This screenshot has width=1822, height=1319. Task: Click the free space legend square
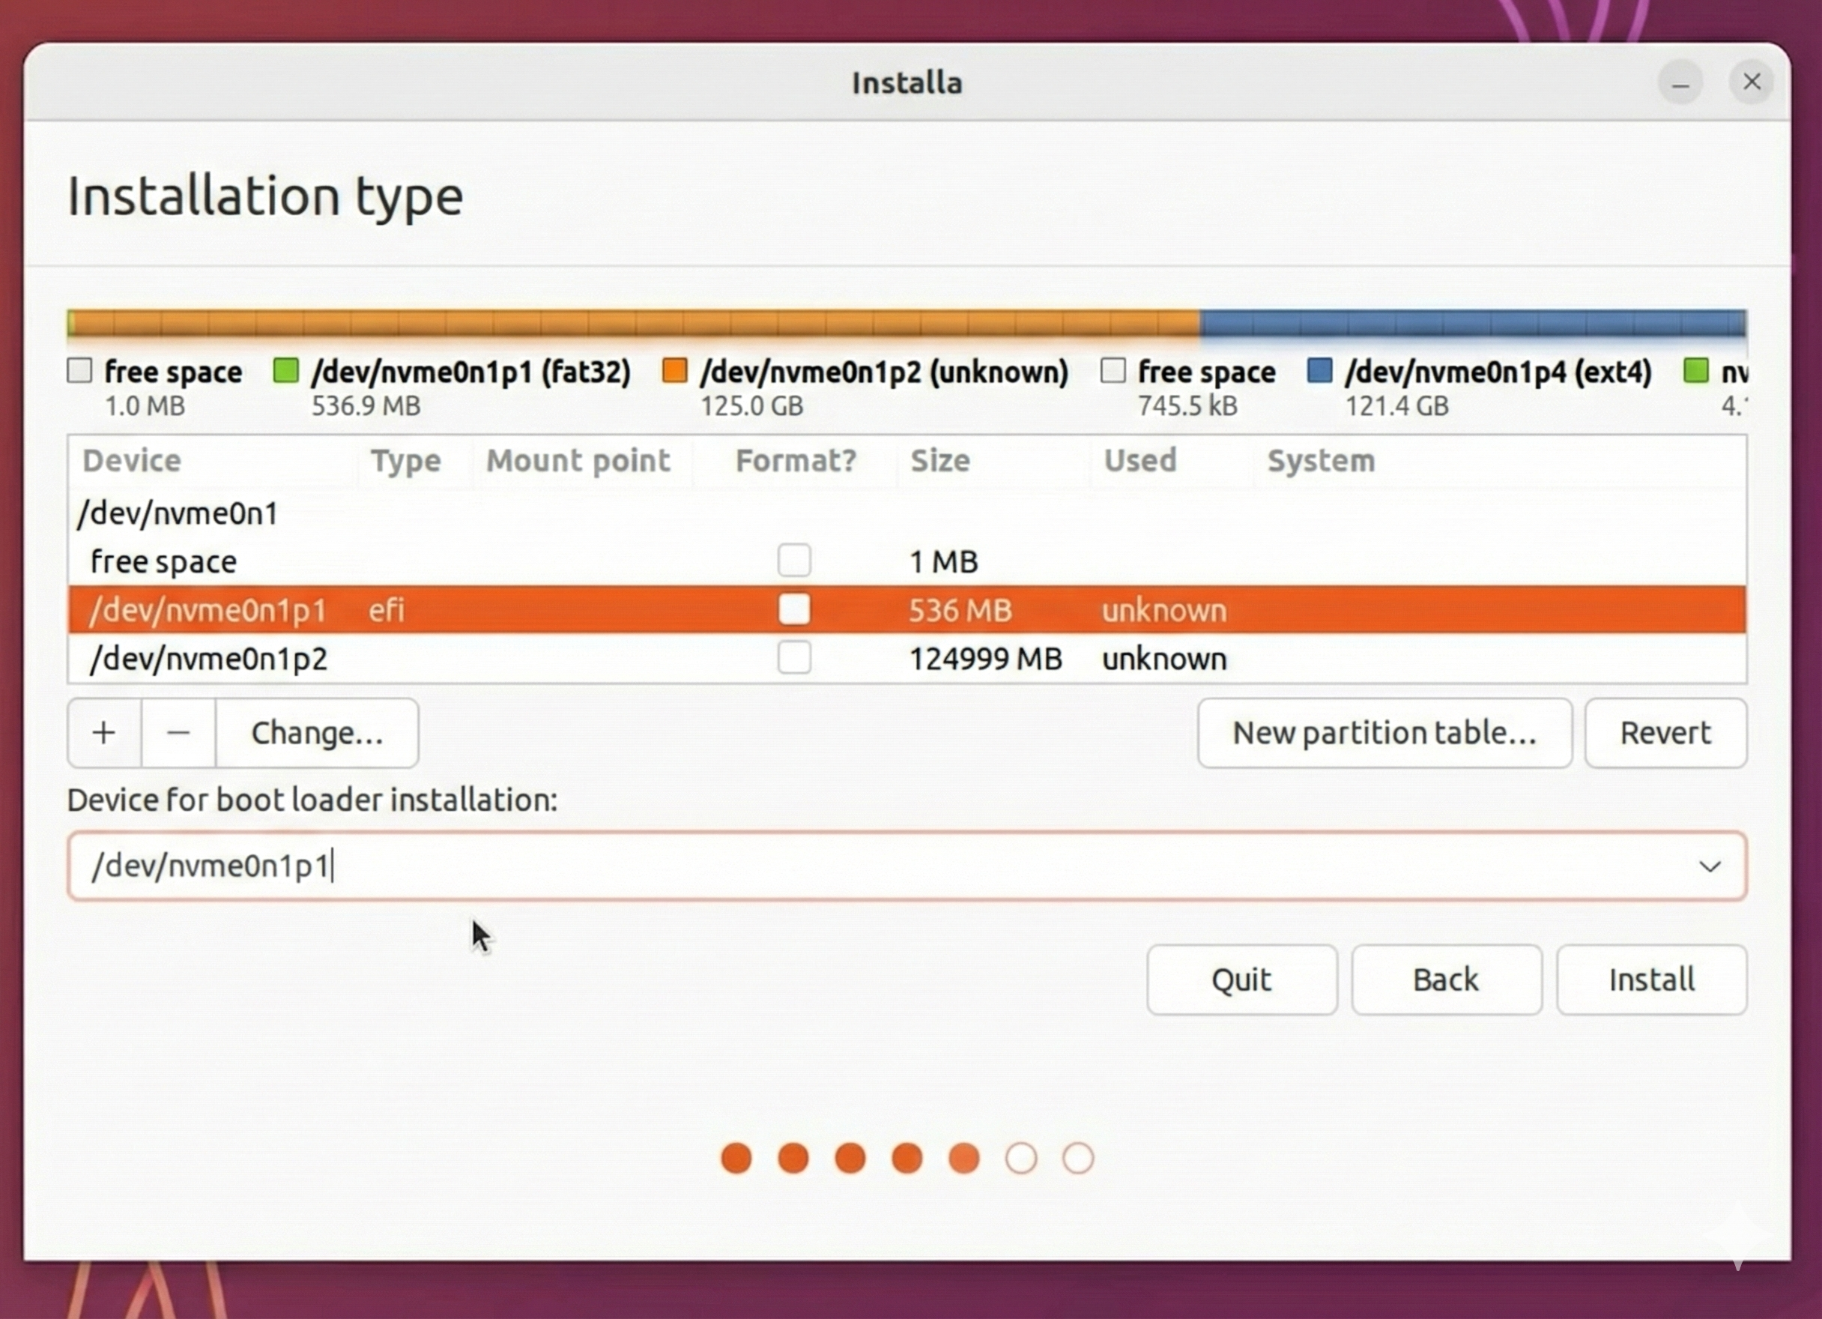79,370
